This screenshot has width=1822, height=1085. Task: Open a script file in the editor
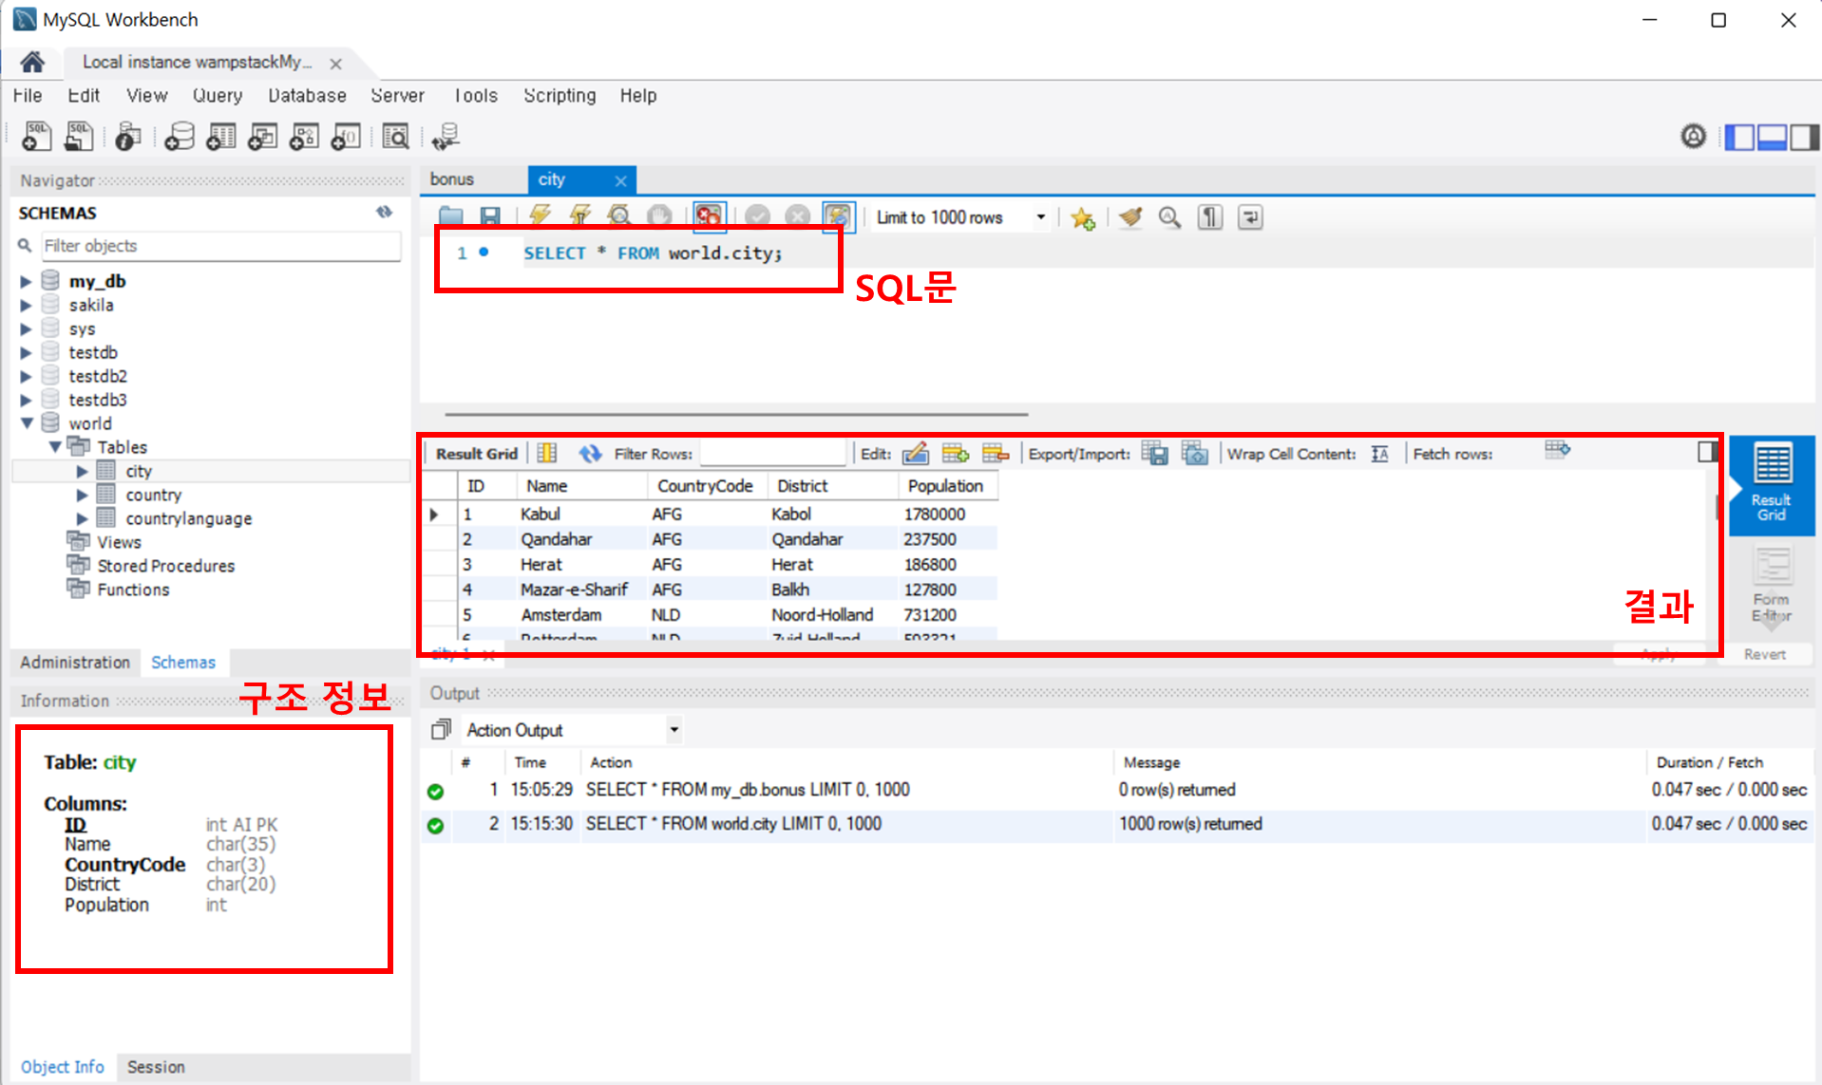(x=450, y=217)
